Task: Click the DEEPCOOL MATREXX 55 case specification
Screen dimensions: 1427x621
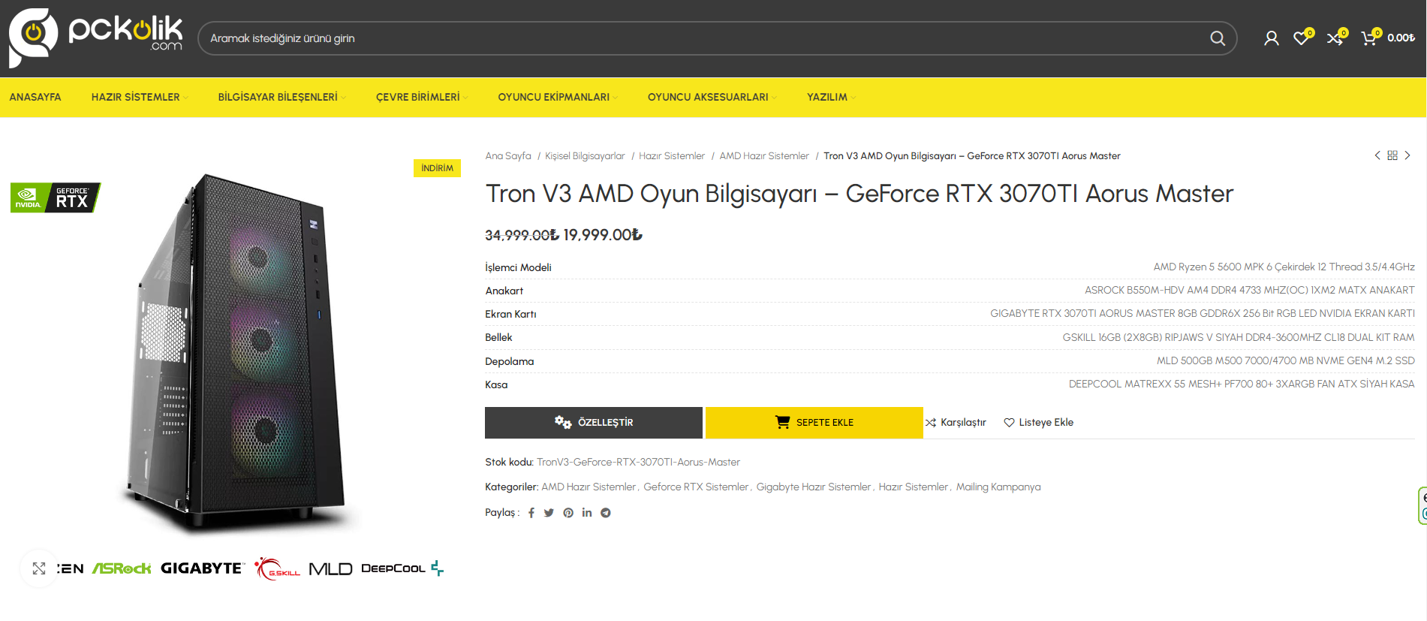Action: coord(1242,384)
